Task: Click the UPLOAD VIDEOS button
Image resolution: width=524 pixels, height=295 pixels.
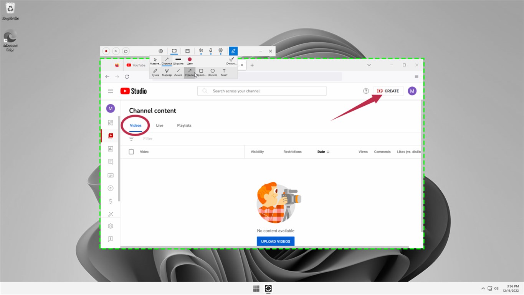Action: click(x=276, y=241)
